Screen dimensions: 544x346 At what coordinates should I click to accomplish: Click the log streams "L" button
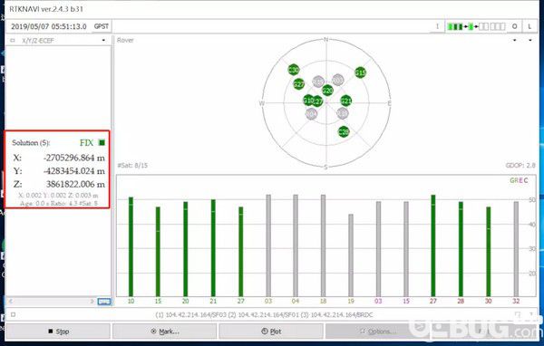point(529,26)
